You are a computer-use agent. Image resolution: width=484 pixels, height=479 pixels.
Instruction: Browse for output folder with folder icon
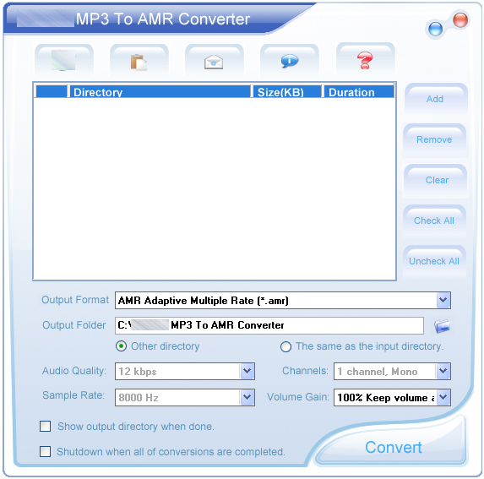tap(442, 326)
